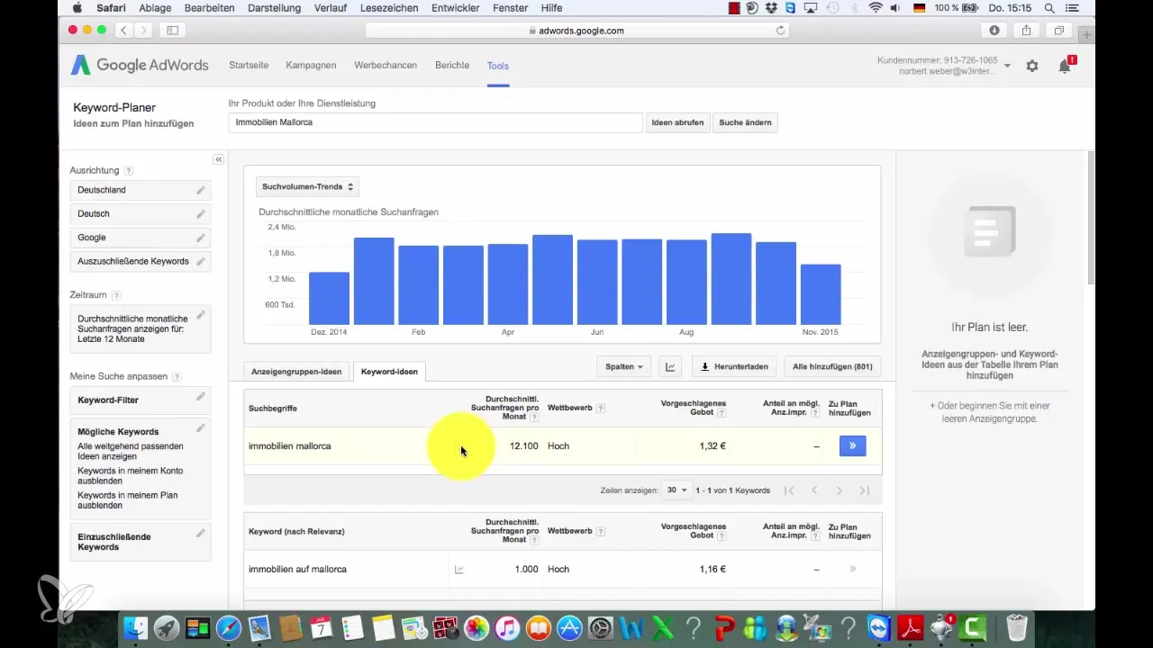Click Keywords in meinem Konto ausblenden

tap(131, 475)
